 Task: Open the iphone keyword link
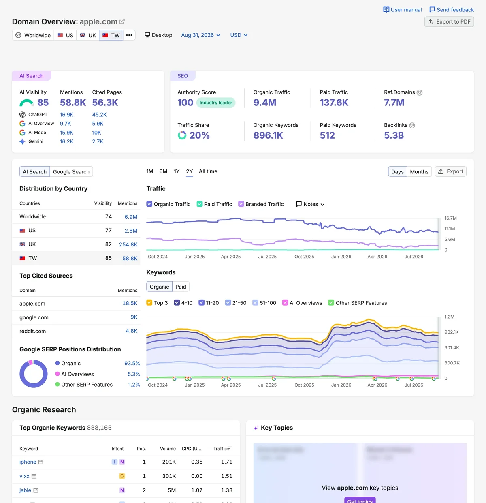pyautogui.click(x=28, y=462)
